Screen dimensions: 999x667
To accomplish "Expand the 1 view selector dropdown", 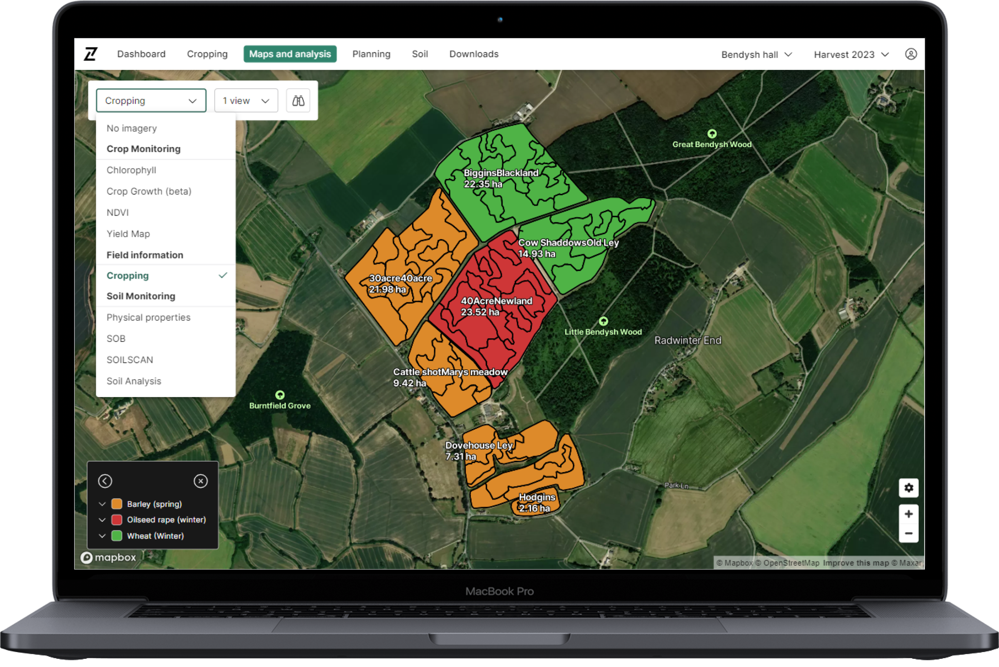I will point(247,101).
